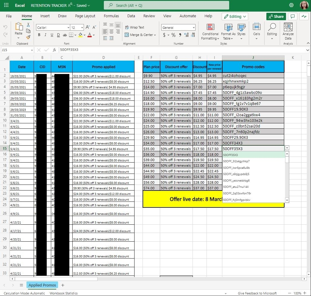Apply Comma style format
The image size is (311, 296).
click(x=180, y=35)
